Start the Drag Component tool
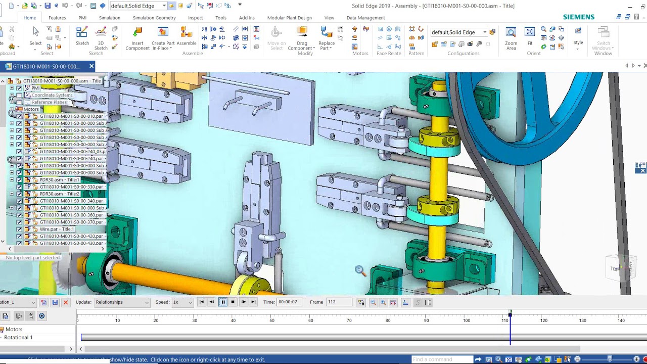The image size is (647, 364). (302, 38)
